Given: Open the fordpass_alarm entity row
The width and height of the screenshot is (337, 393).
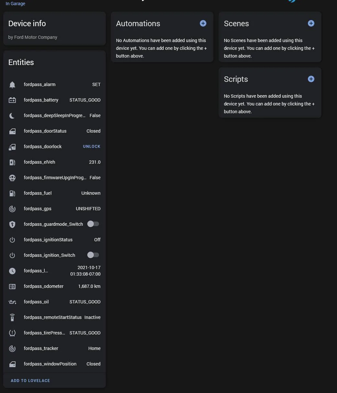Looking at the screenshot, I should point(54,84).
